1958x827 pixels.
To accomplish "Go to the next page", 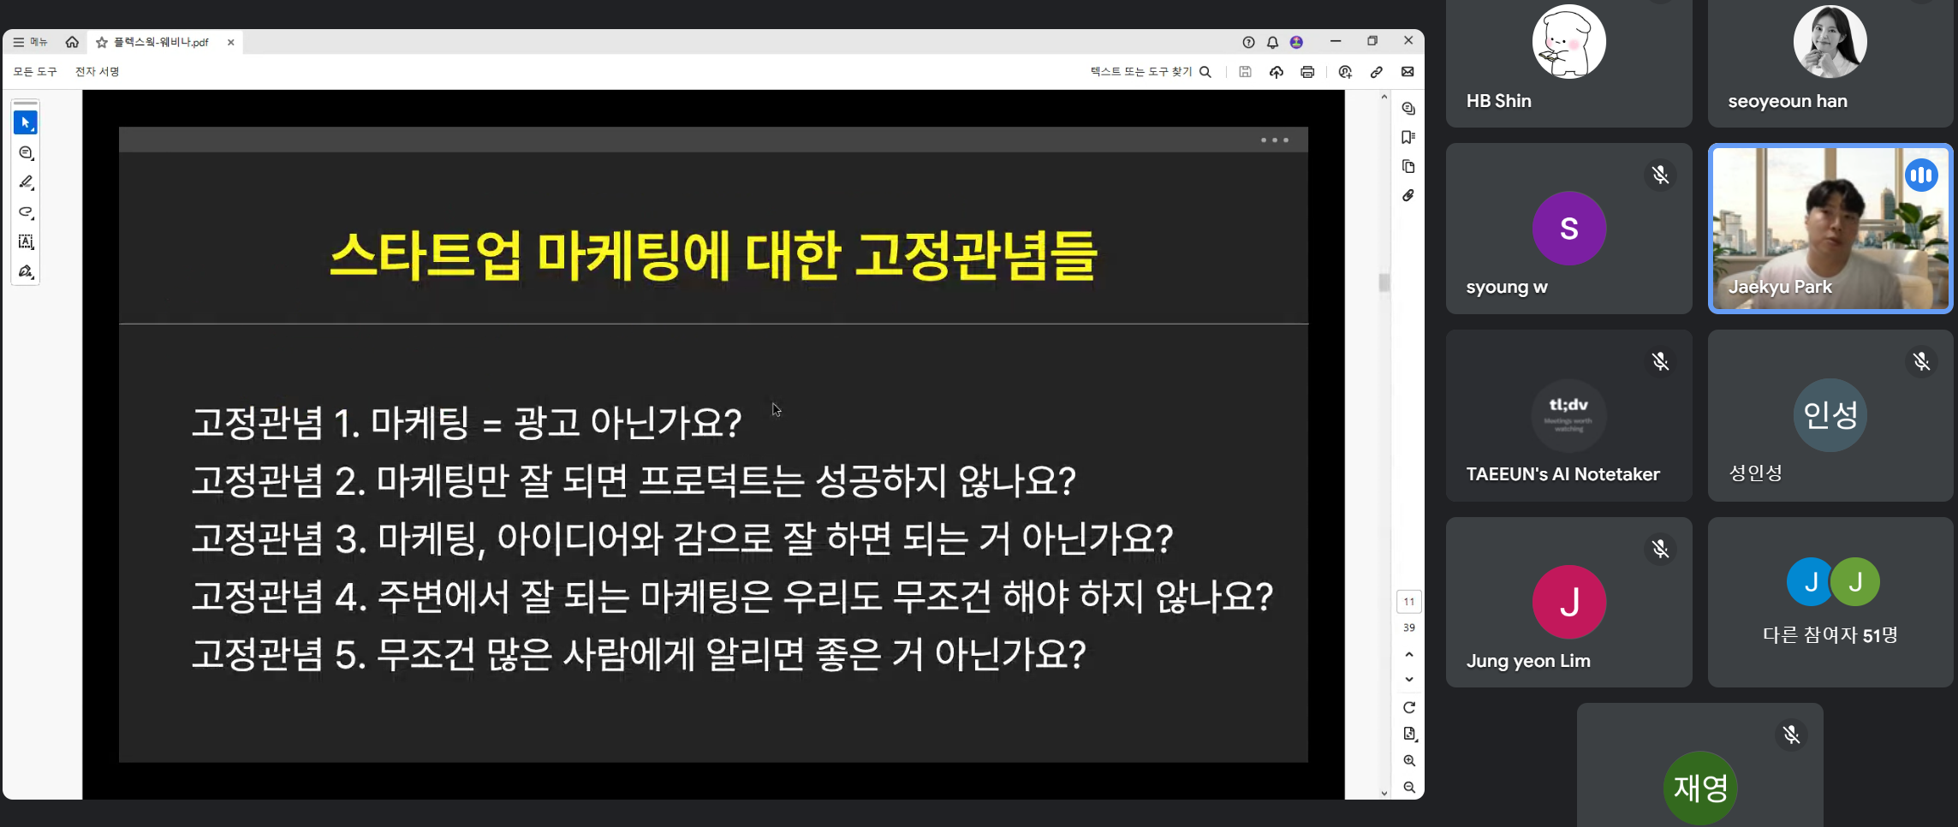I will pos(1409,680).
